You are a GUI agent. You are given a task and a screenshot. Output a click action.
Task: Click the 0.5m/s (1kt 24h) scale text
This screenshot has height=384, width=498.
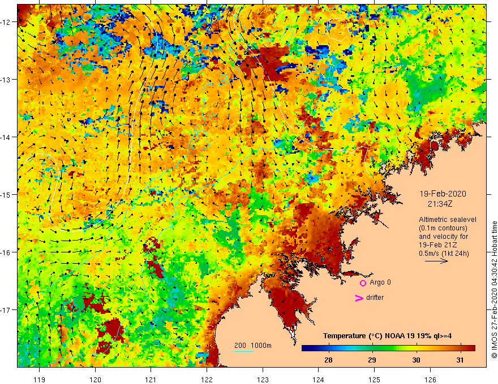point(444,254)
